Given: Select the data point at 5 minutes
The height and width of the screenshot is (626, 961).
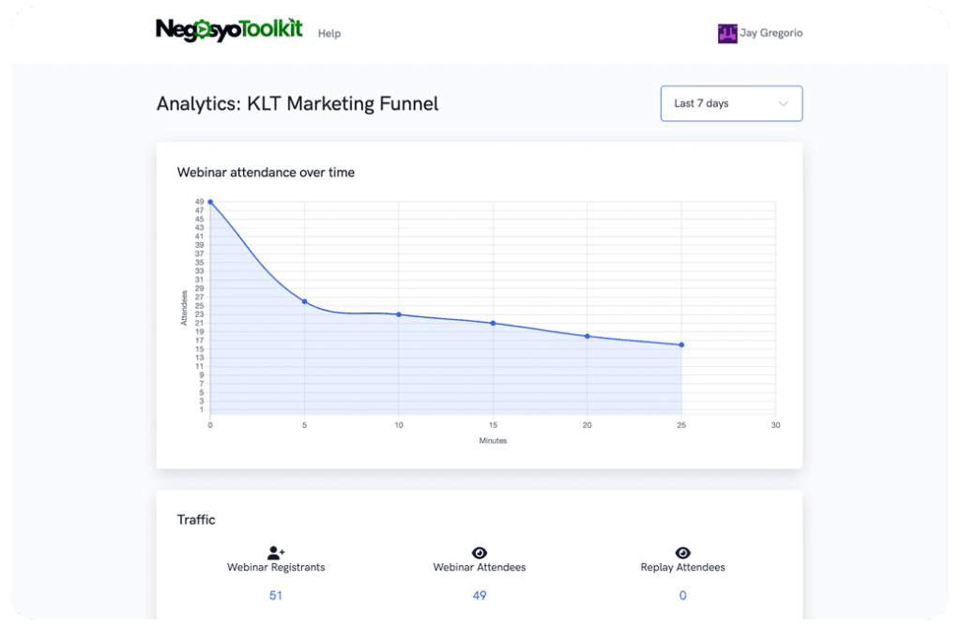Looking at the screenshot, I should (x=304, y=302).
